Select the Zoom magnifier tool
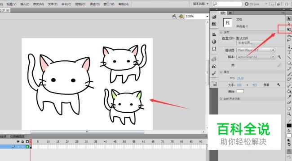The image size is (292, 161). point(289,114)
